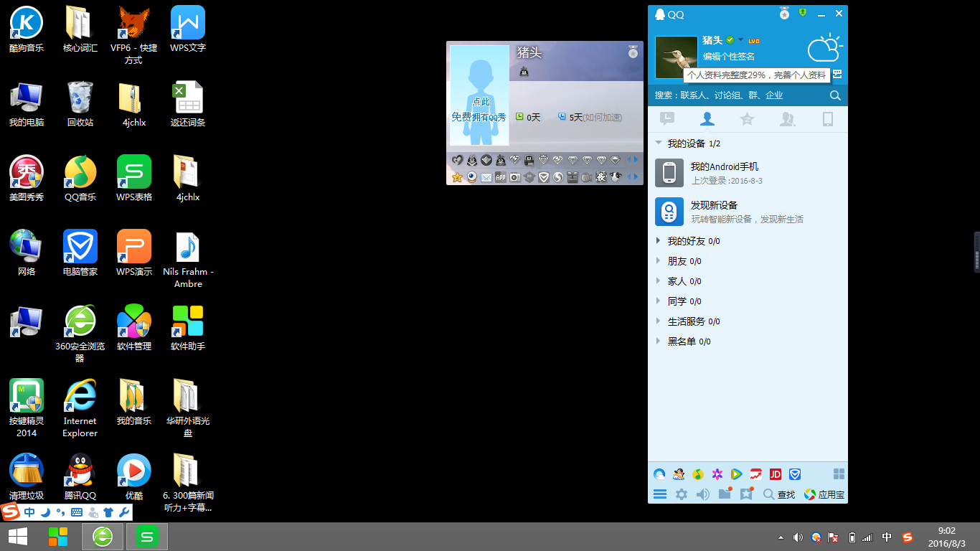Switch to the conversations tab in QQ
Viewport: 980px width, 551px height.
667,119
